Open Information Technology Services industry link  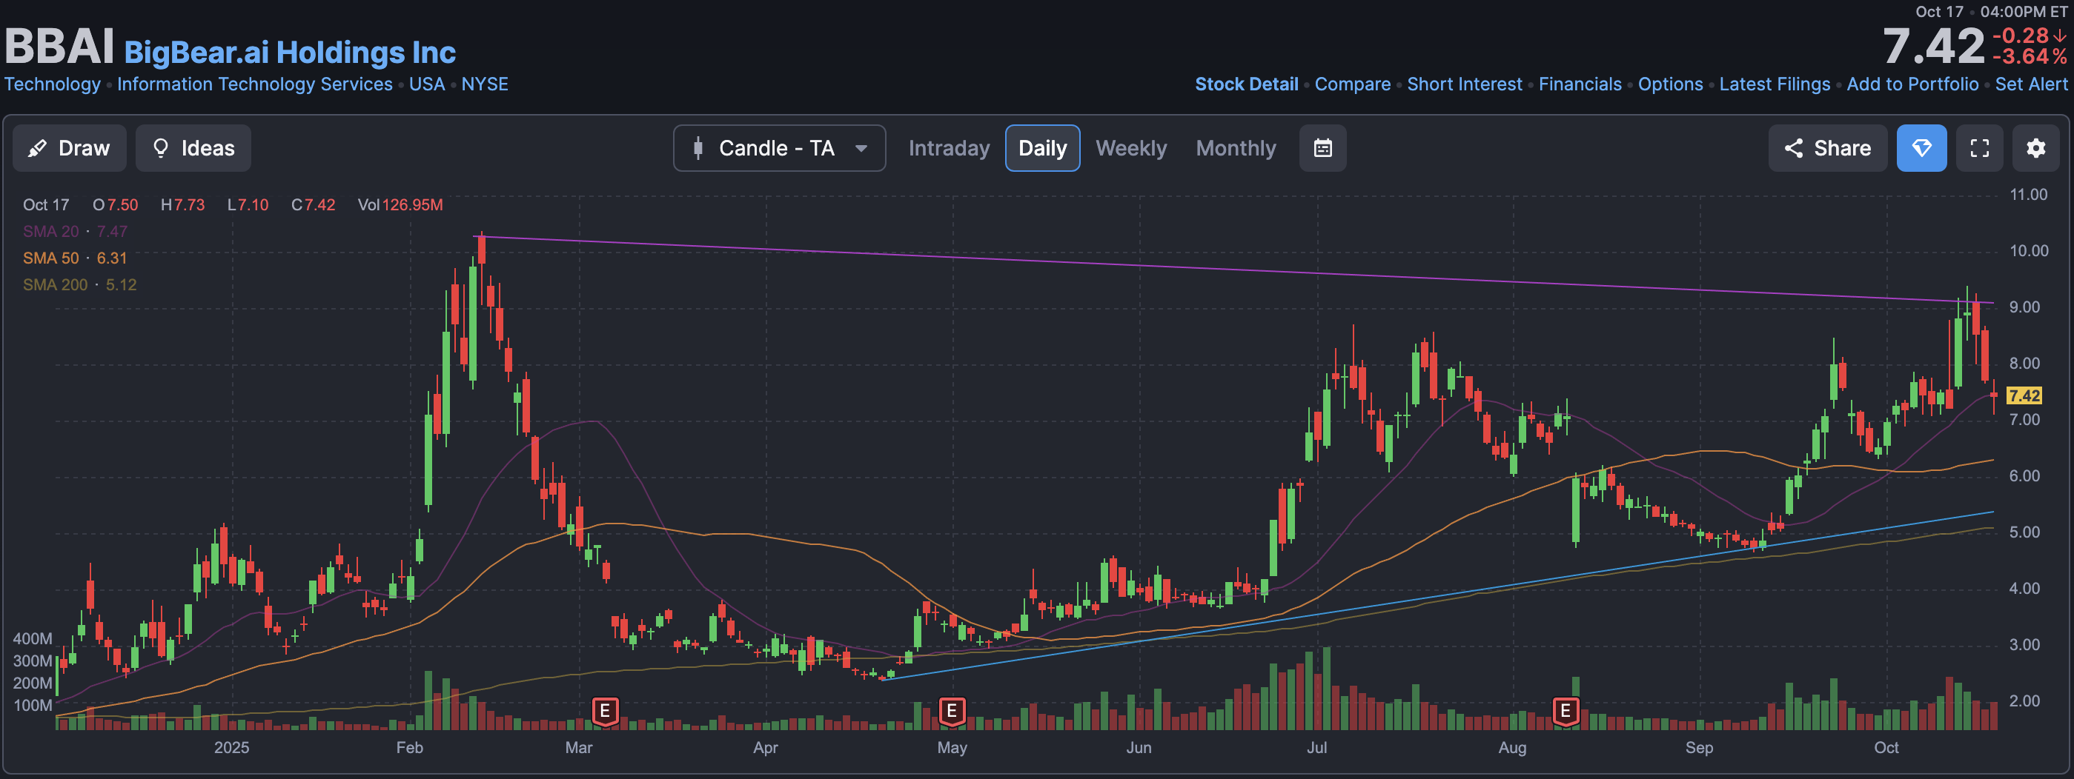point(254,84)
